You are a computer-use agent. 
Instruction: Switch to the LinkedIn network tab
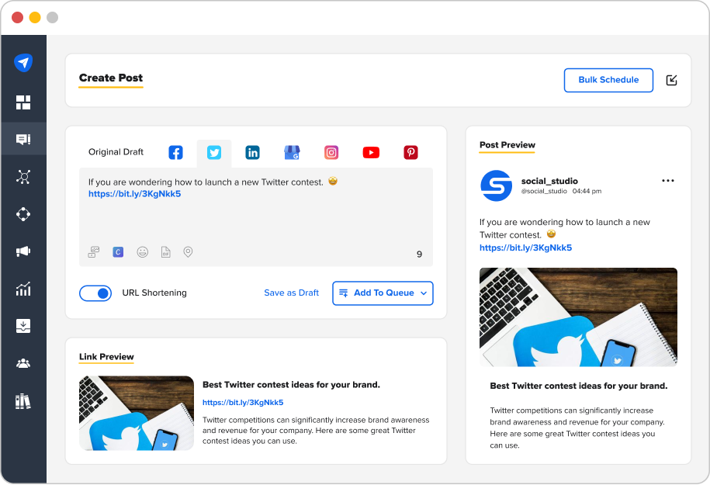tap(253, 153)
